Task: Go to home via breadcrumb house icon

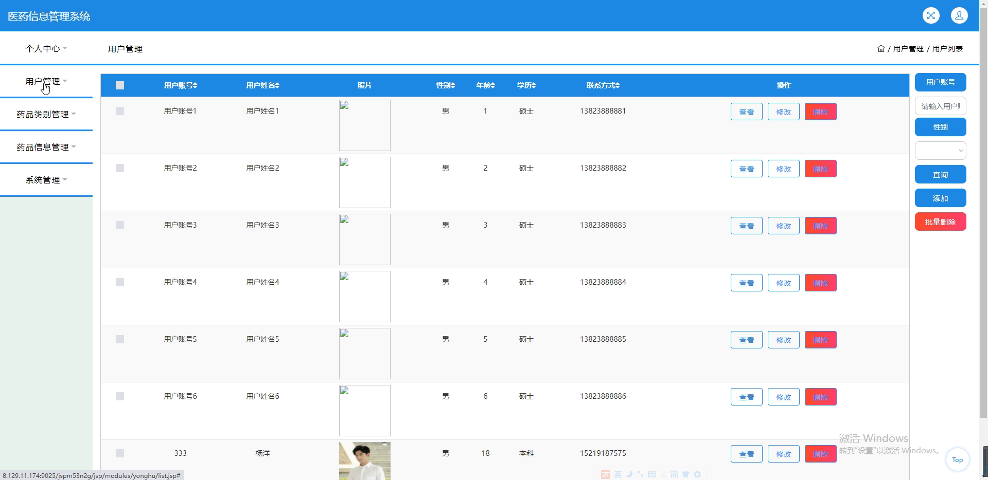Action: [881, 48]
